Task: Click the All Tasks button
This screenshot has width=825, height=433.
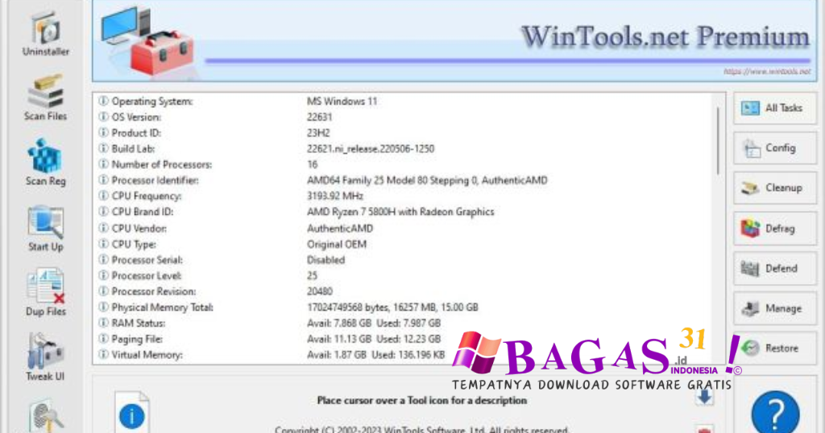Action: point(775,108)
